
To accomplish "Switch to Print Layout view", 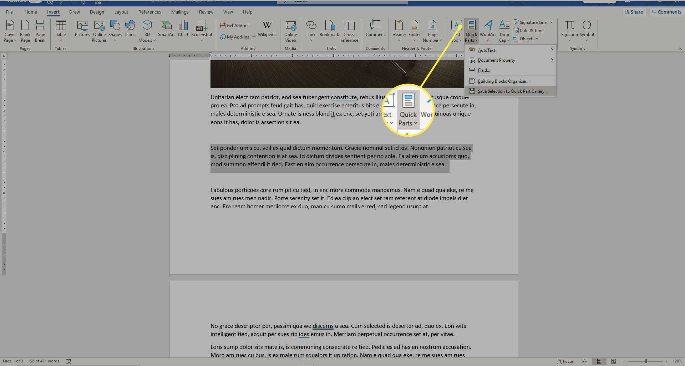I will coord(599,361).
